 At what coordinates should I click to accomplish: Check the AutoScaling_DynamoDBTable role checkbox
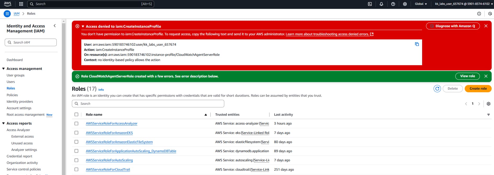coord(76,151)
